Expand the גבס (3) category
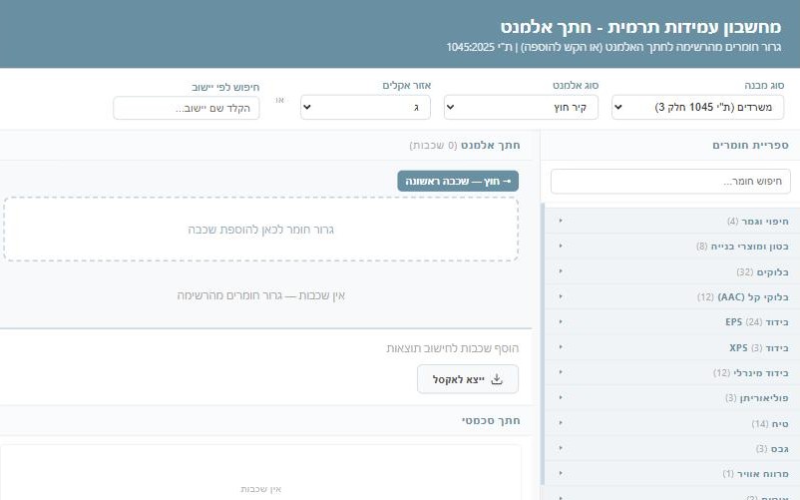 [670, 448]
